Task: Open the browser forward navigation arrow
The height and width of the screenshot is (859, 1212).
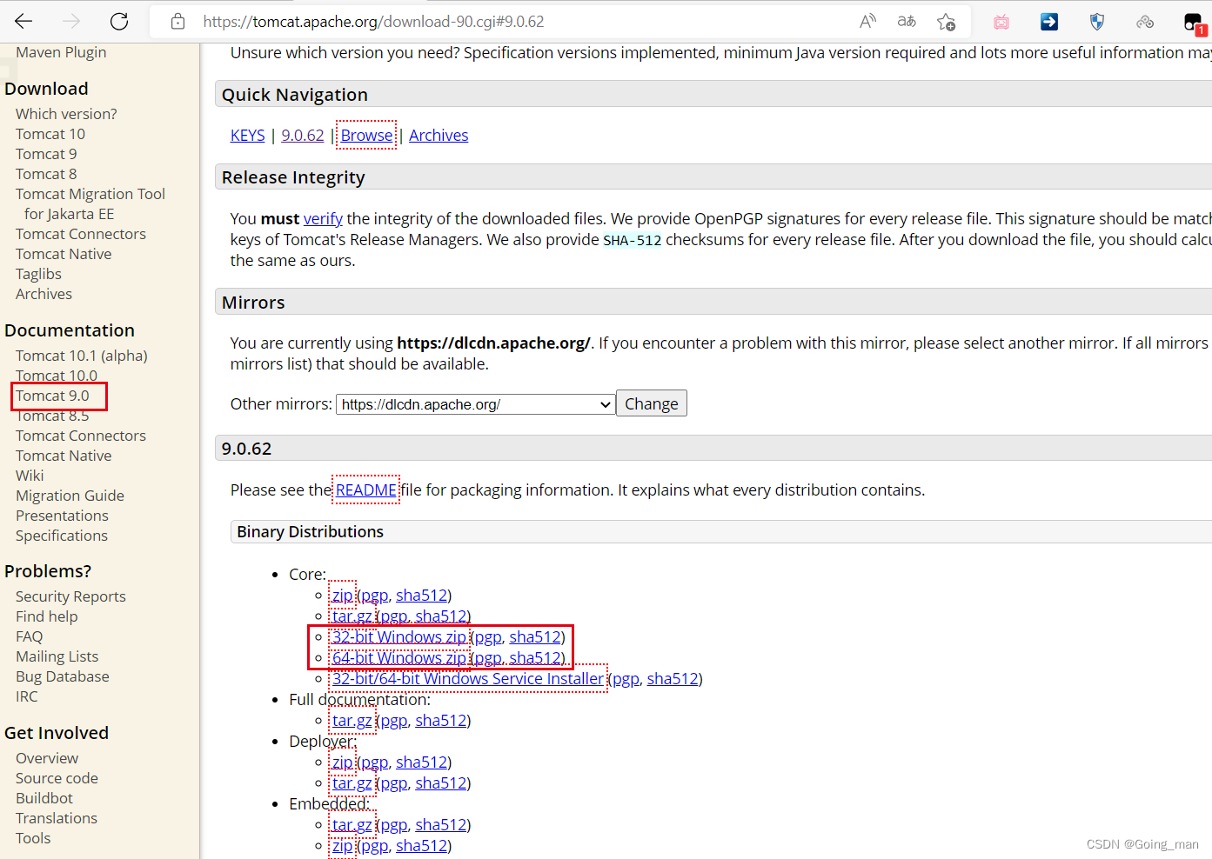Action: coord(71,22)
